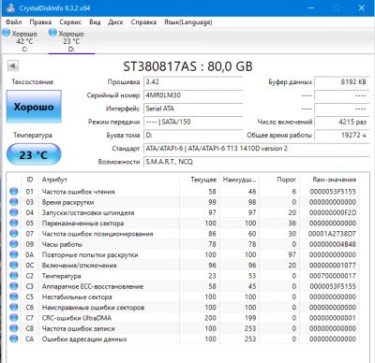Click status icon for Повторные попытки раскрутки
This screenshot has width=375, height=363.
point(14,254)
